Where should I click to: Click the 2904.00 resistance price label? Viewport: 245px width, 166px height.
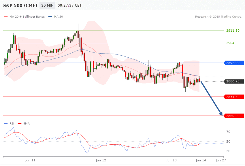233,43
